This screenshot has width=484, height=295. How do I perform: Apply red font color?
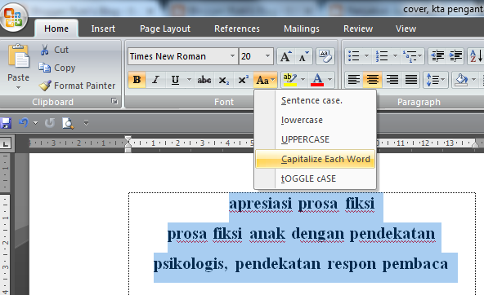[317, 81]
